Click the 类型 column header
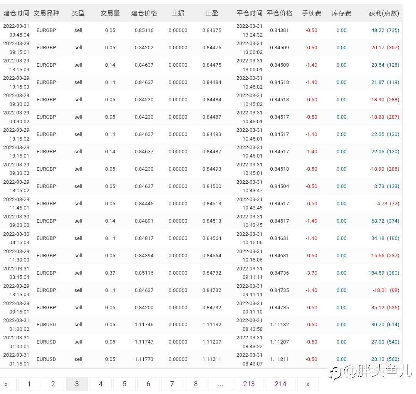Image resolution: width=416 pixels, height=394 pixels. [x=78, y=13]
